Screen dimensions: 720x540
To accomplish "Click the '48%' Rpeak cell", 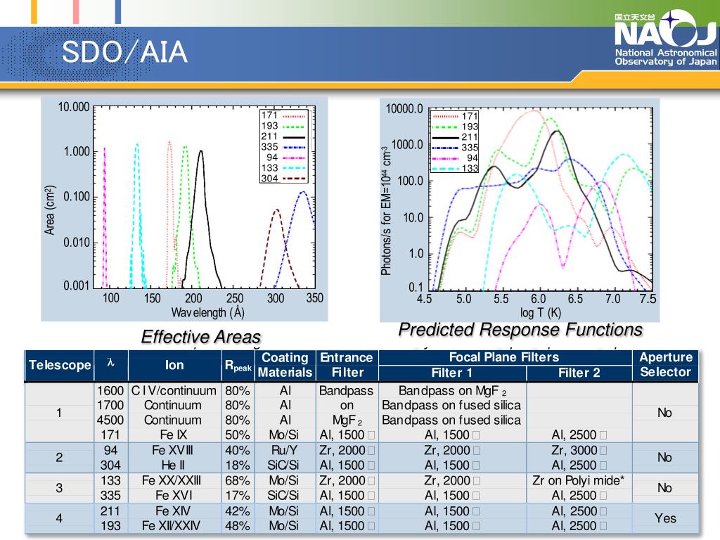I will tap(238, 526).
